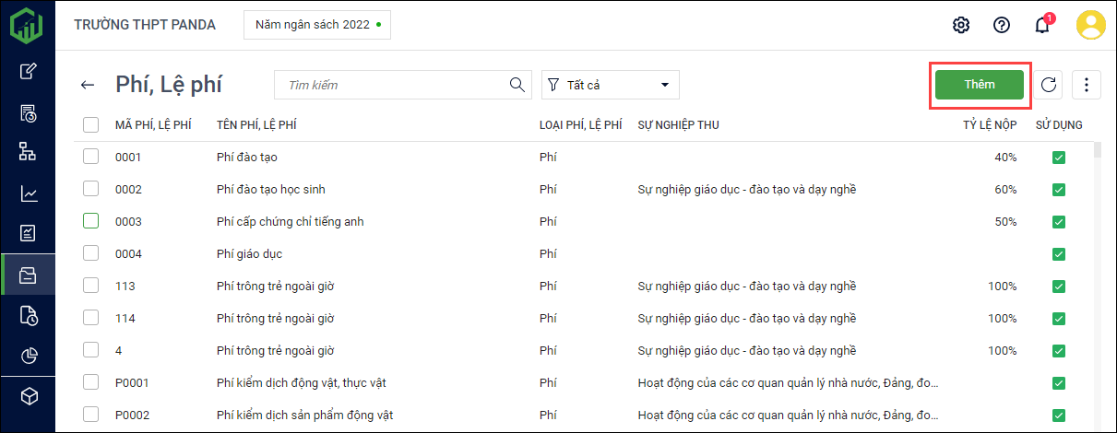This screenshot has height=433, width=1117.
Task: Click the help question mark icon
Action: coord(1002,25)
